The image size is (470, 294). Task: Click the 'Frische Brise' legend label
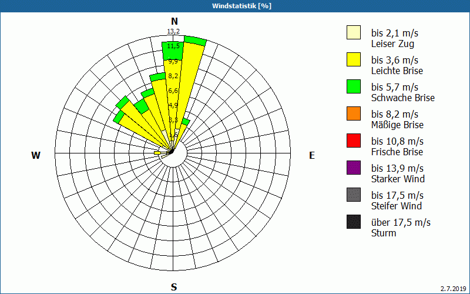(x=397, y=152)
